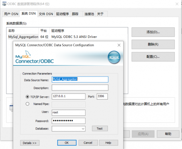Image resolution: width=182 pixels, height=149 pixels.
Task: Click the Data Source Name field
Action: (80, 80)
